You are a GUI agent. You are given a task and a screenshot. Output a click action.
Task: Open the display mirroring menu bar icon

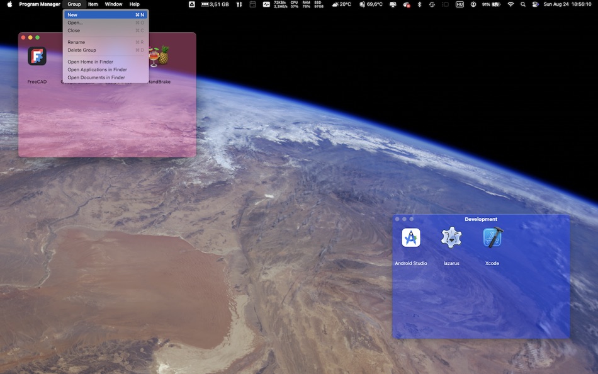click(392, 4)
